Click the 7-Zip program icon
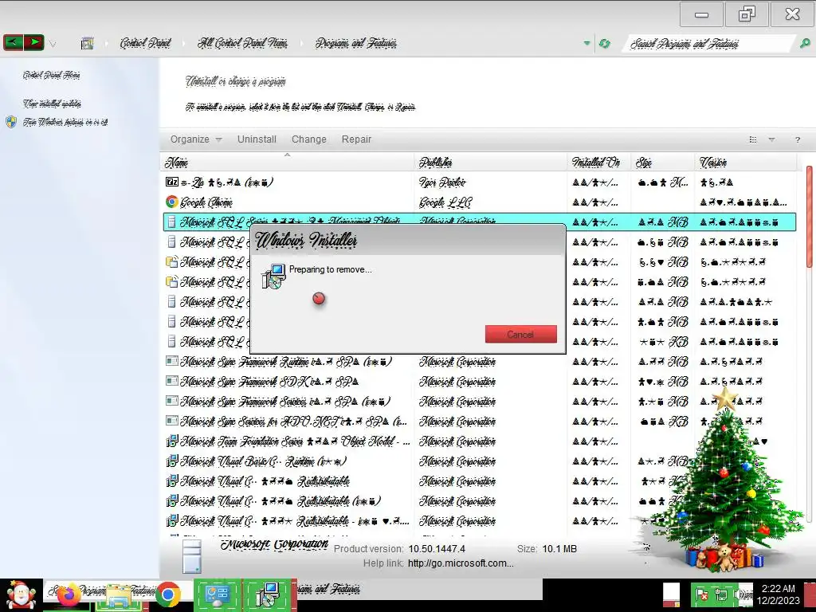Viewport: 816px width, 612px height. point(172,182)
